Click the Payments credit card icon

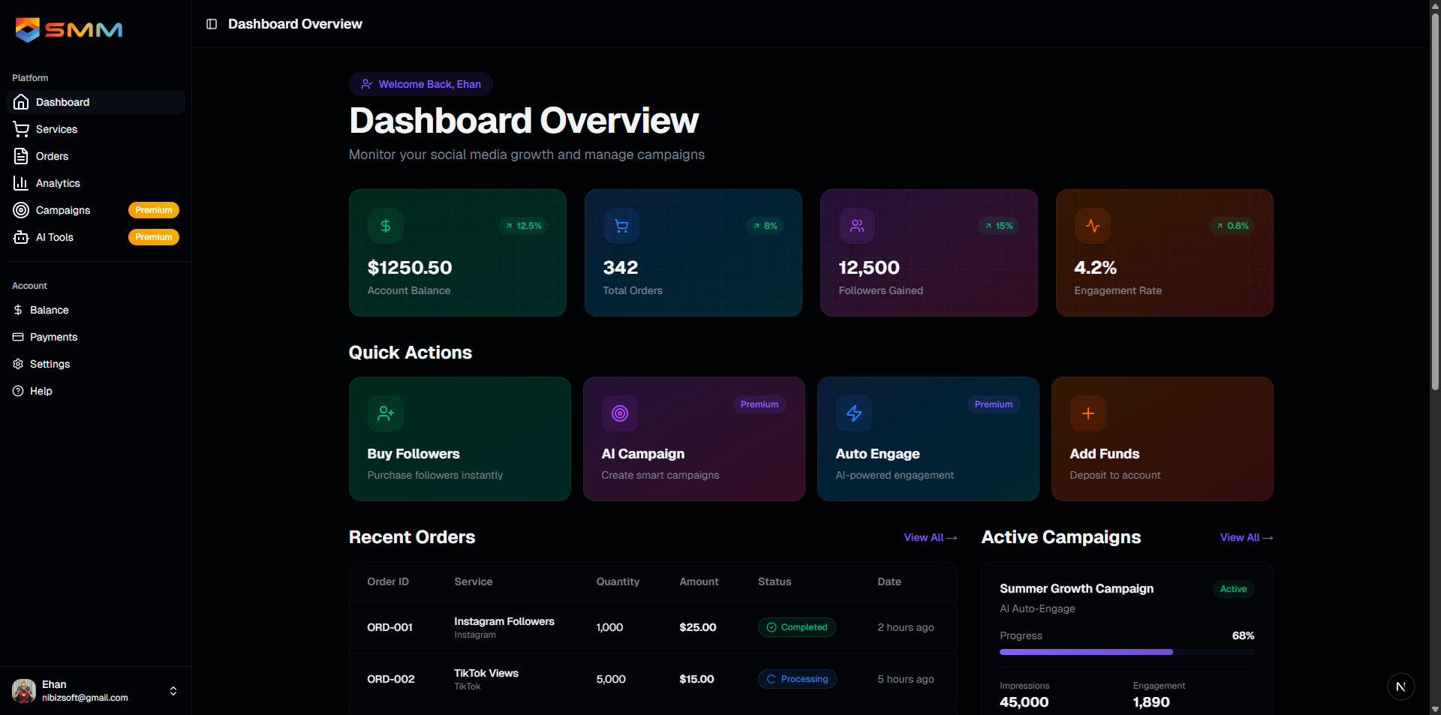(18, 337)
